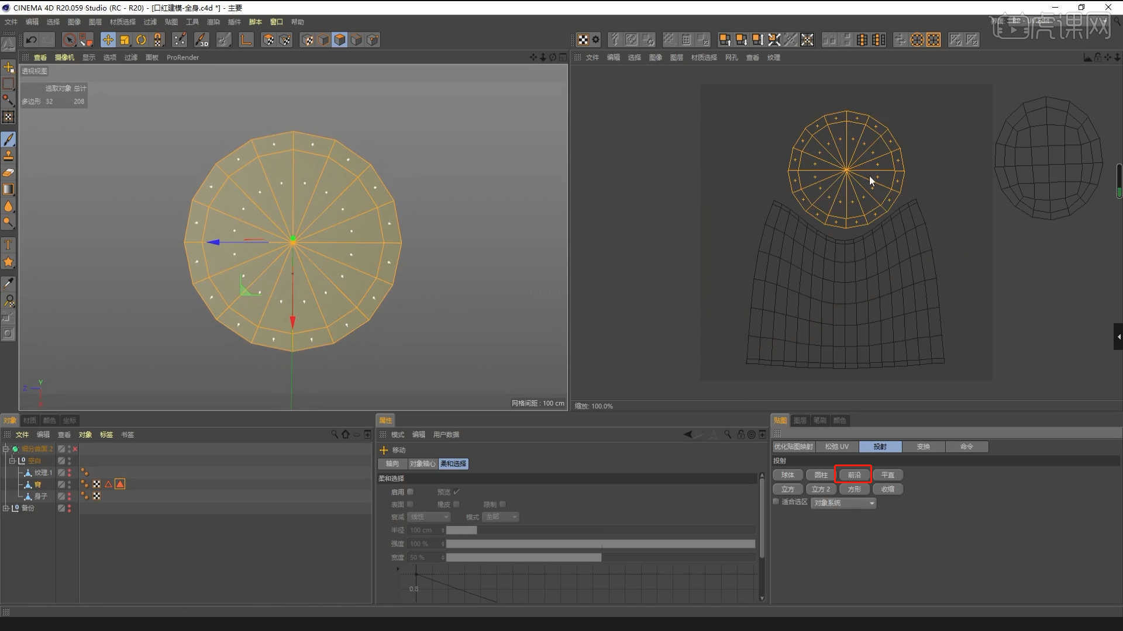Image resolution: width=1123 pixels, height=631 pixels.
Task: Click the 收缩 projection button
Action: click(887, 489)
